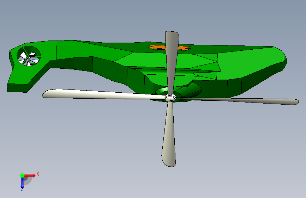This screenshot has height=198, width=306.
Task: Select the red X axis arrow on triad
Action: coord(30,175)
